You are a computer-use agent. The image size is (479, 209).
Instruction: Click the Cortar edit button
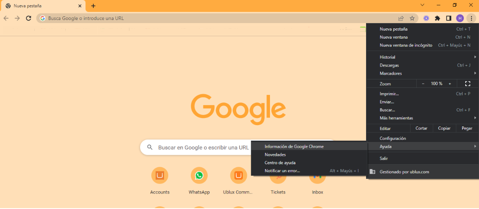421,128
